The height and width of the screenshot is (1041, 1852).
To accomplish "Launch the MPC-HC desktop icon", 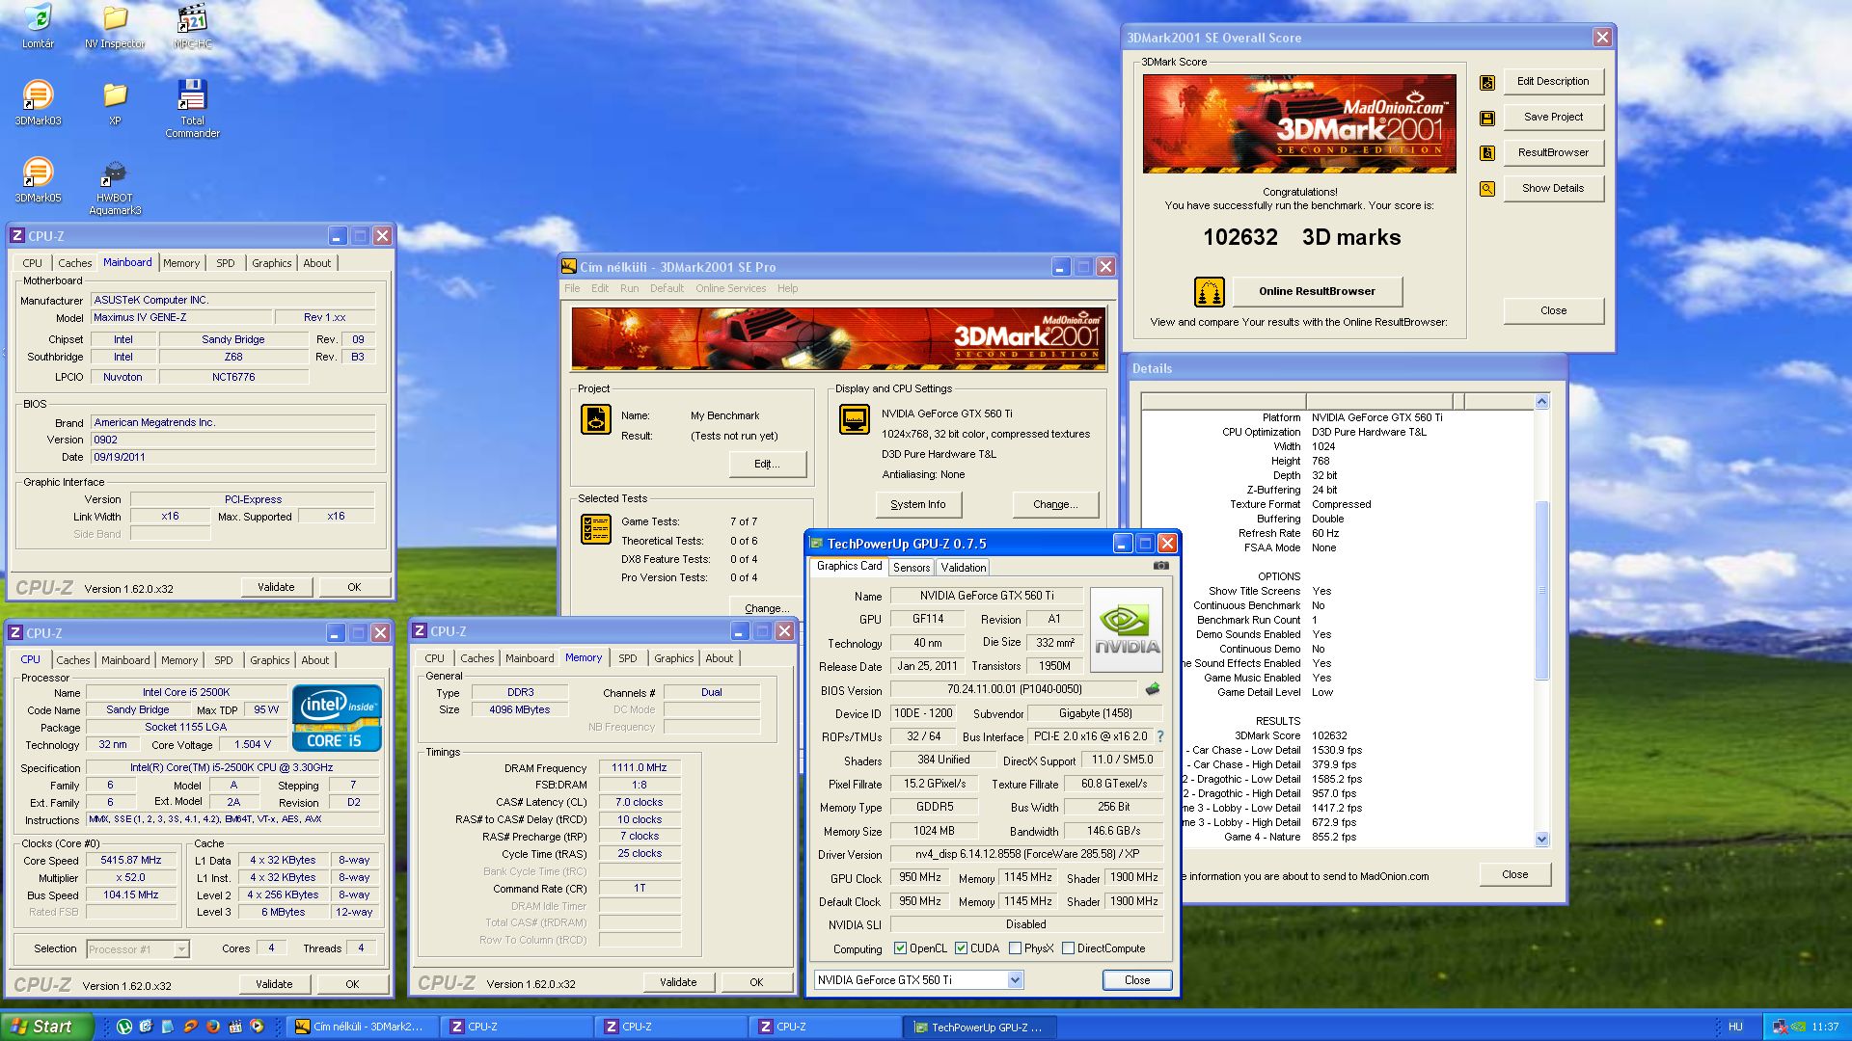I will pos(192,17).
